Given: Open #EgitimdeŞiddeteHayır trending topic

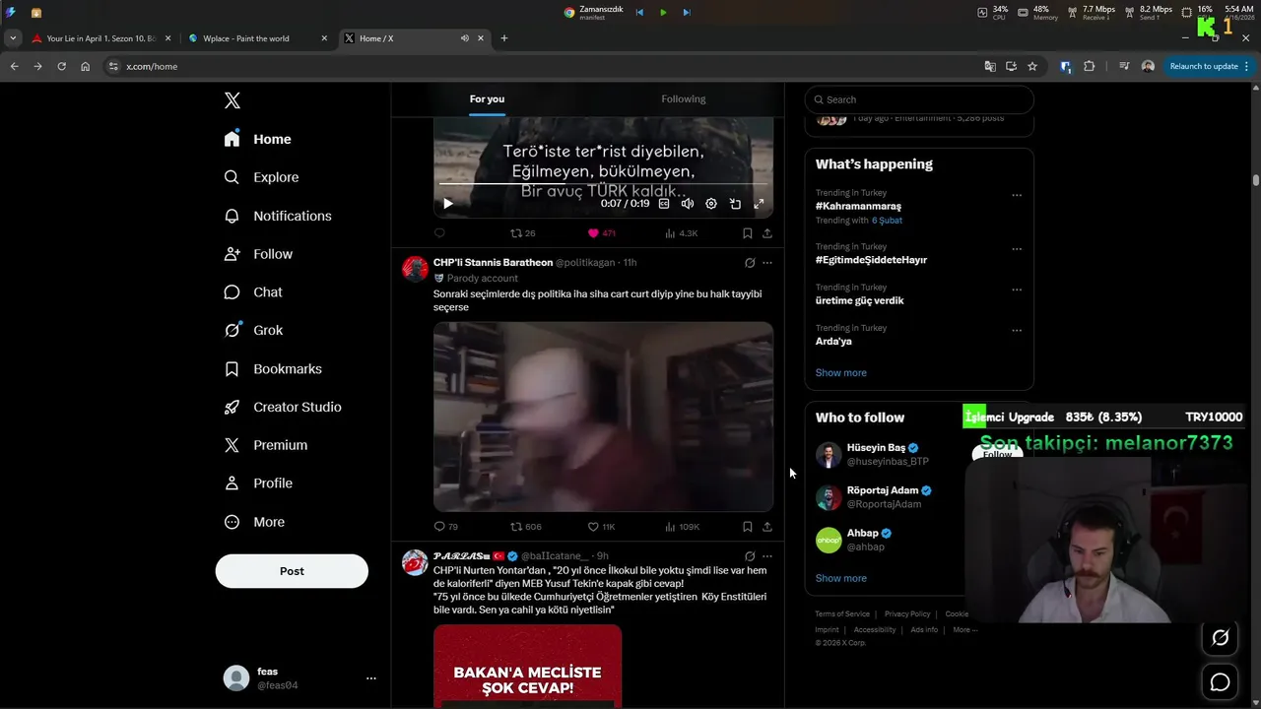Looking at the screenshot, I should coord(871,260).
